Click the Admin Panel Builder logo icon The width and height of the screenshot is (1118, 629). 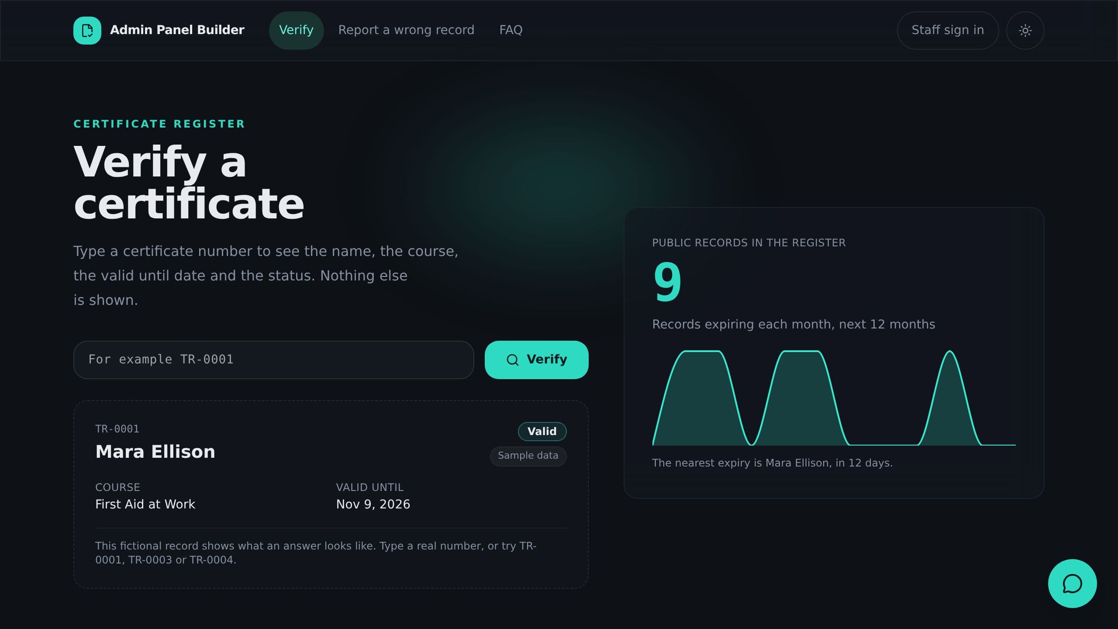coord(87,31)
